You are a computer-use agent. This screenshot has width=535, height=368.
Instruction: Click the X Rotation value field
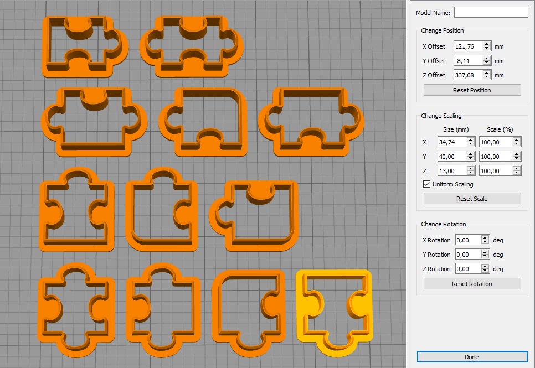point(468,240)
